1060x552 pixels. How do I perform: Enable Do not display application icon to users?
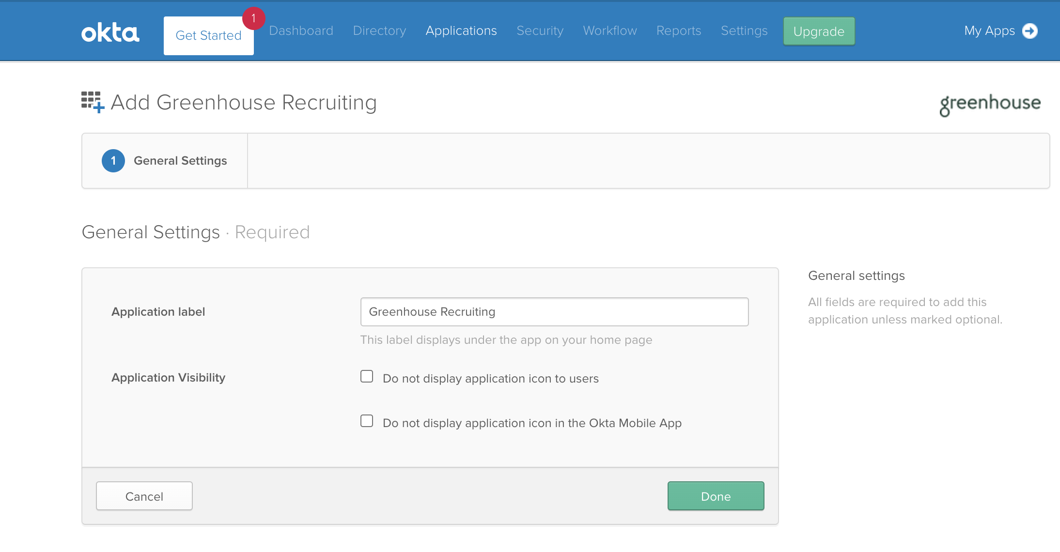[367, 376]
